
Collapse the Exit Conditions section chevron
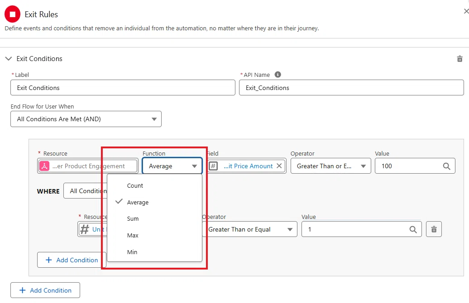[x=8, y=59]
